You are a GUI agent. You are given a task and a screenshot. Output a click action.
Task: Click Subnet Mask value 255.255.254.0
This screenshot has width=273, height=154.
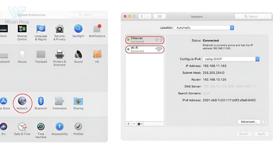click(x=214, y=73)
